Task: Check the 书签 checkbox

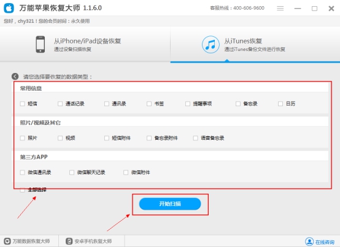Action: [x=149, y=104]
